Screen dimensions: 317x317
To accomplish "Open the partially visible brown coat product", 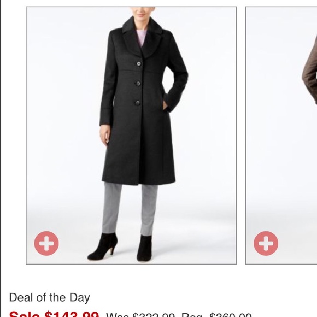I will pyautogui.click(x=281, y=136).
